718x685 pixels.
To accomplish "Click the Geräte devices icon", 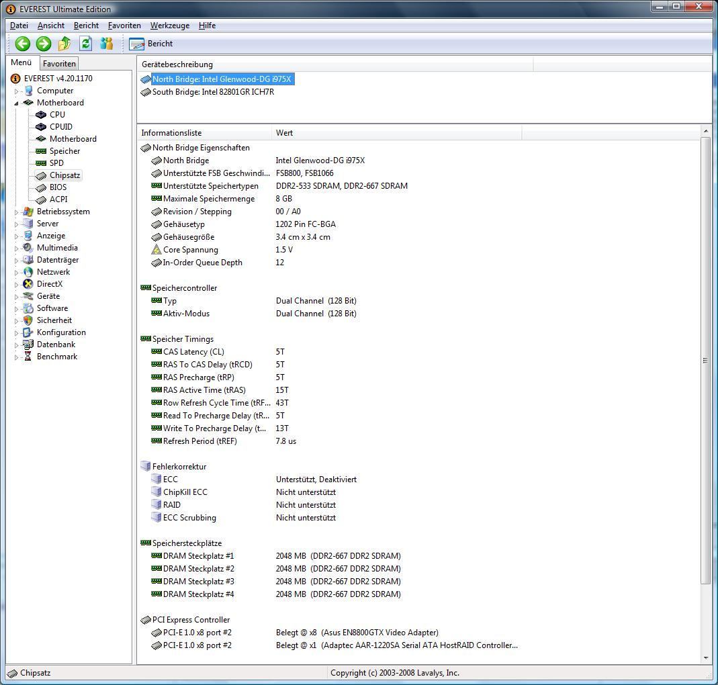I will point(28,296).
